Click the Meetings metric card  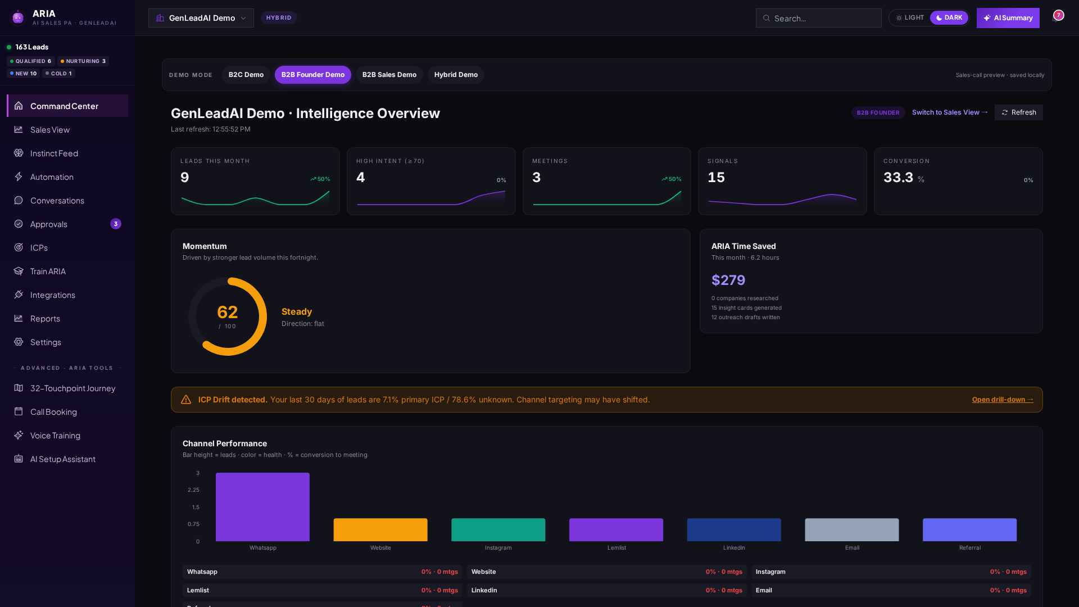coord(607,181)
